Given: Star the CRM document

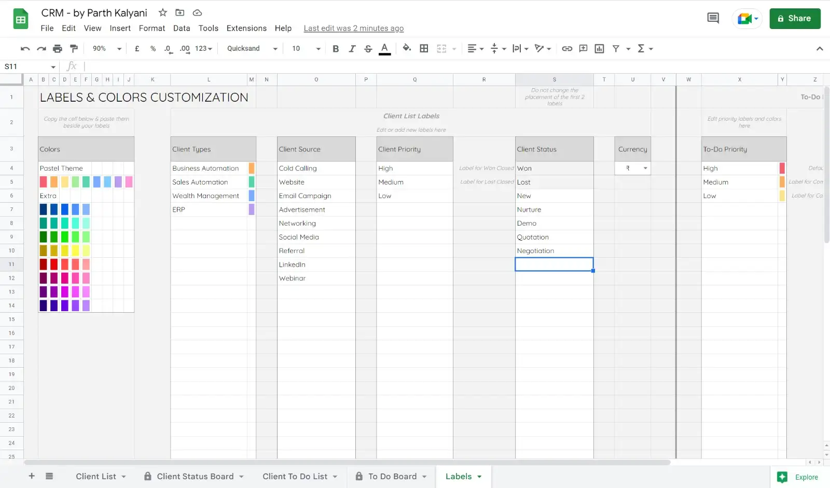Looking at the screenshot, I should (163, 12).
